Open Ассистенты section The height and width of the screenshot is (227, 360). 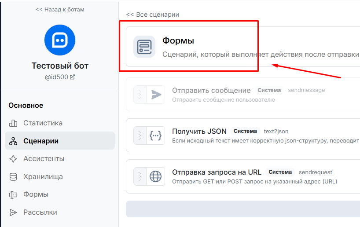60,159
